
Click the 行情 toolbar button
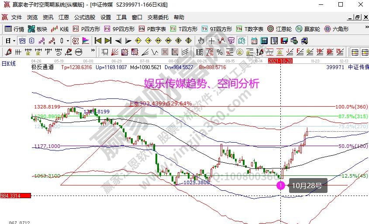14,29
